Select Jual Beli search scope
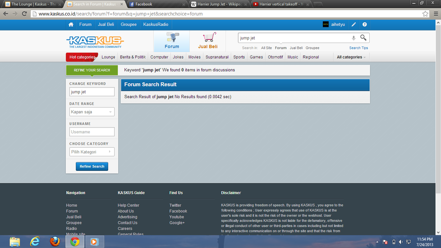The height and width of the screenshot is (248, 441). tap(296, 48)
